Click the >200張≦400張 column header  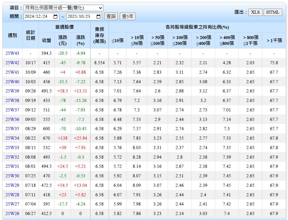click(203, 40)
